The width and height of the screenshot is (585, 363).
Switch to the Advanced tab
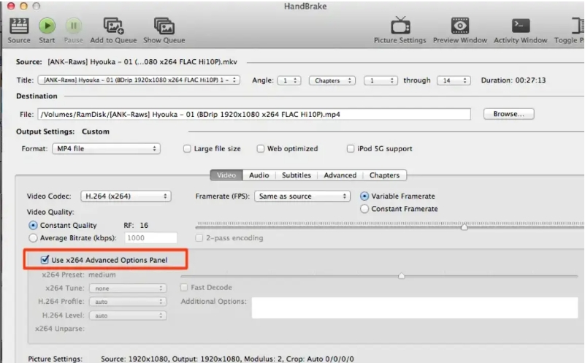pos(340,175)
